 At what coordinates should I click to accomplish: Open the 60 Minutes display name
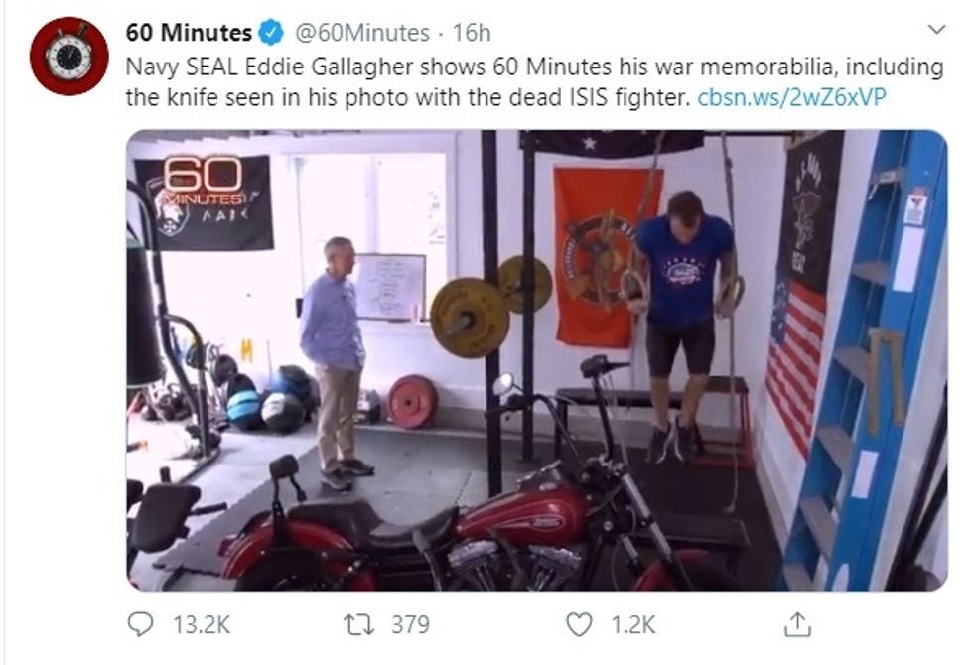(189, 32)
